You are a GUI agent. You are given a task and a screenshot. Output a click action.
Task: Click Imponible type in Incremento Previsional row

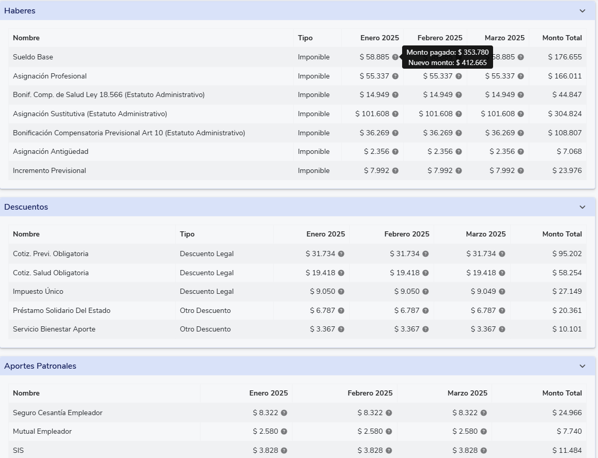pos(314,170)
